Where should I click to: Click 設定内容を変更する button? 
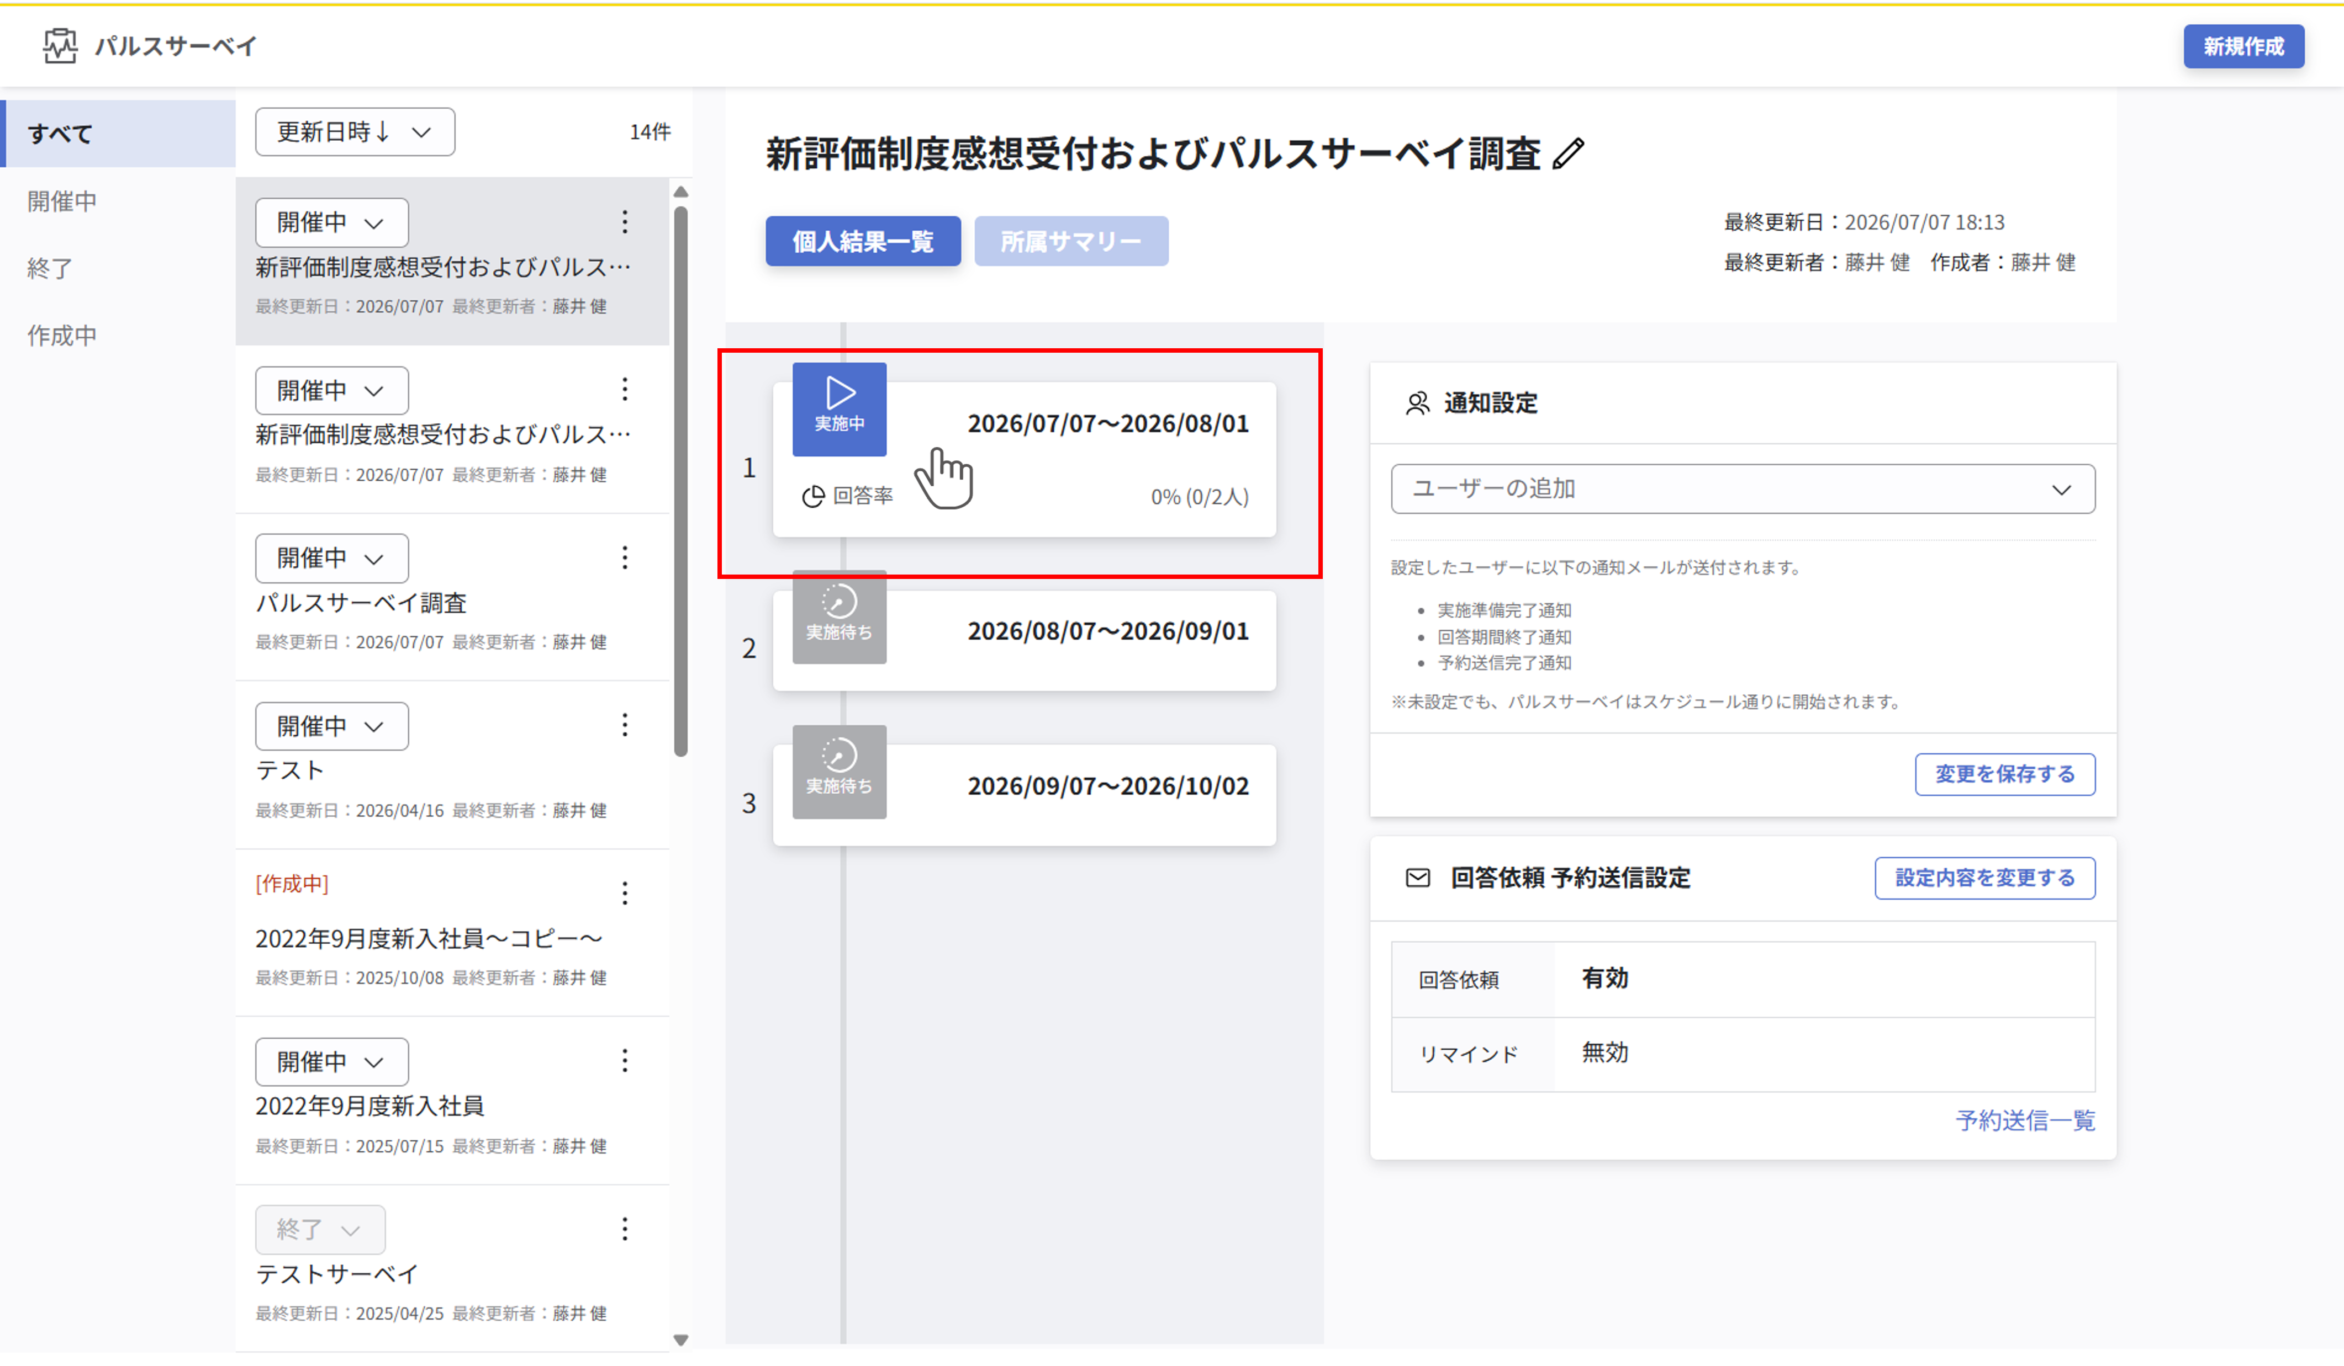pyautogui.click(x=1985, y=878)
